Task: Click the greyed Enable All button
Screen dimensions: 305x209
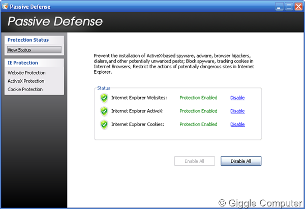Action: [x=195, y=161]
